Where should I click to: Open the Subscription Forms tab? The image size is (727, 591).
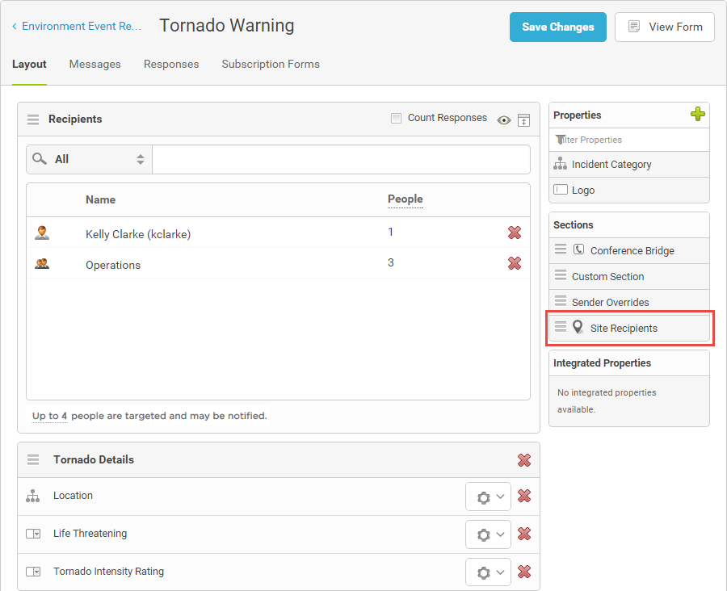[271, 64]
